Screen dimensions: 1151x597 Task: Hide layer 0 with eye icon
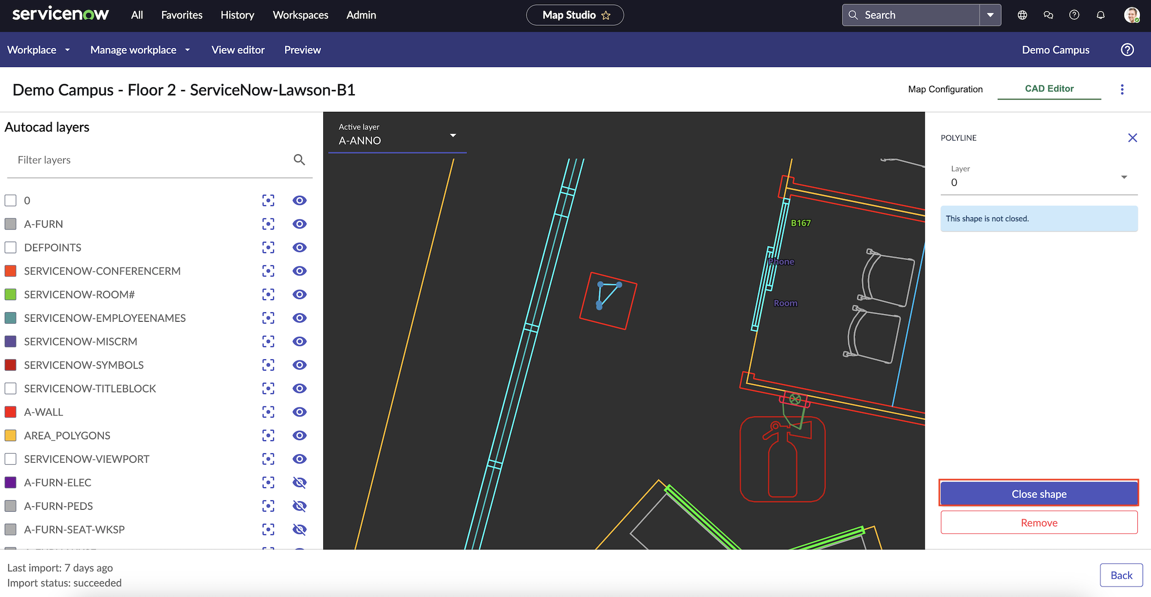300,201
